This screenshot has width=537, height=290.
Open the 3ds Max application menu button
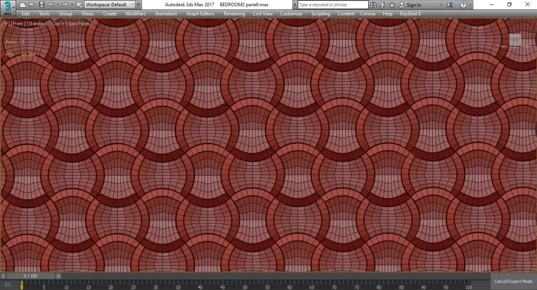coord(8,8)
